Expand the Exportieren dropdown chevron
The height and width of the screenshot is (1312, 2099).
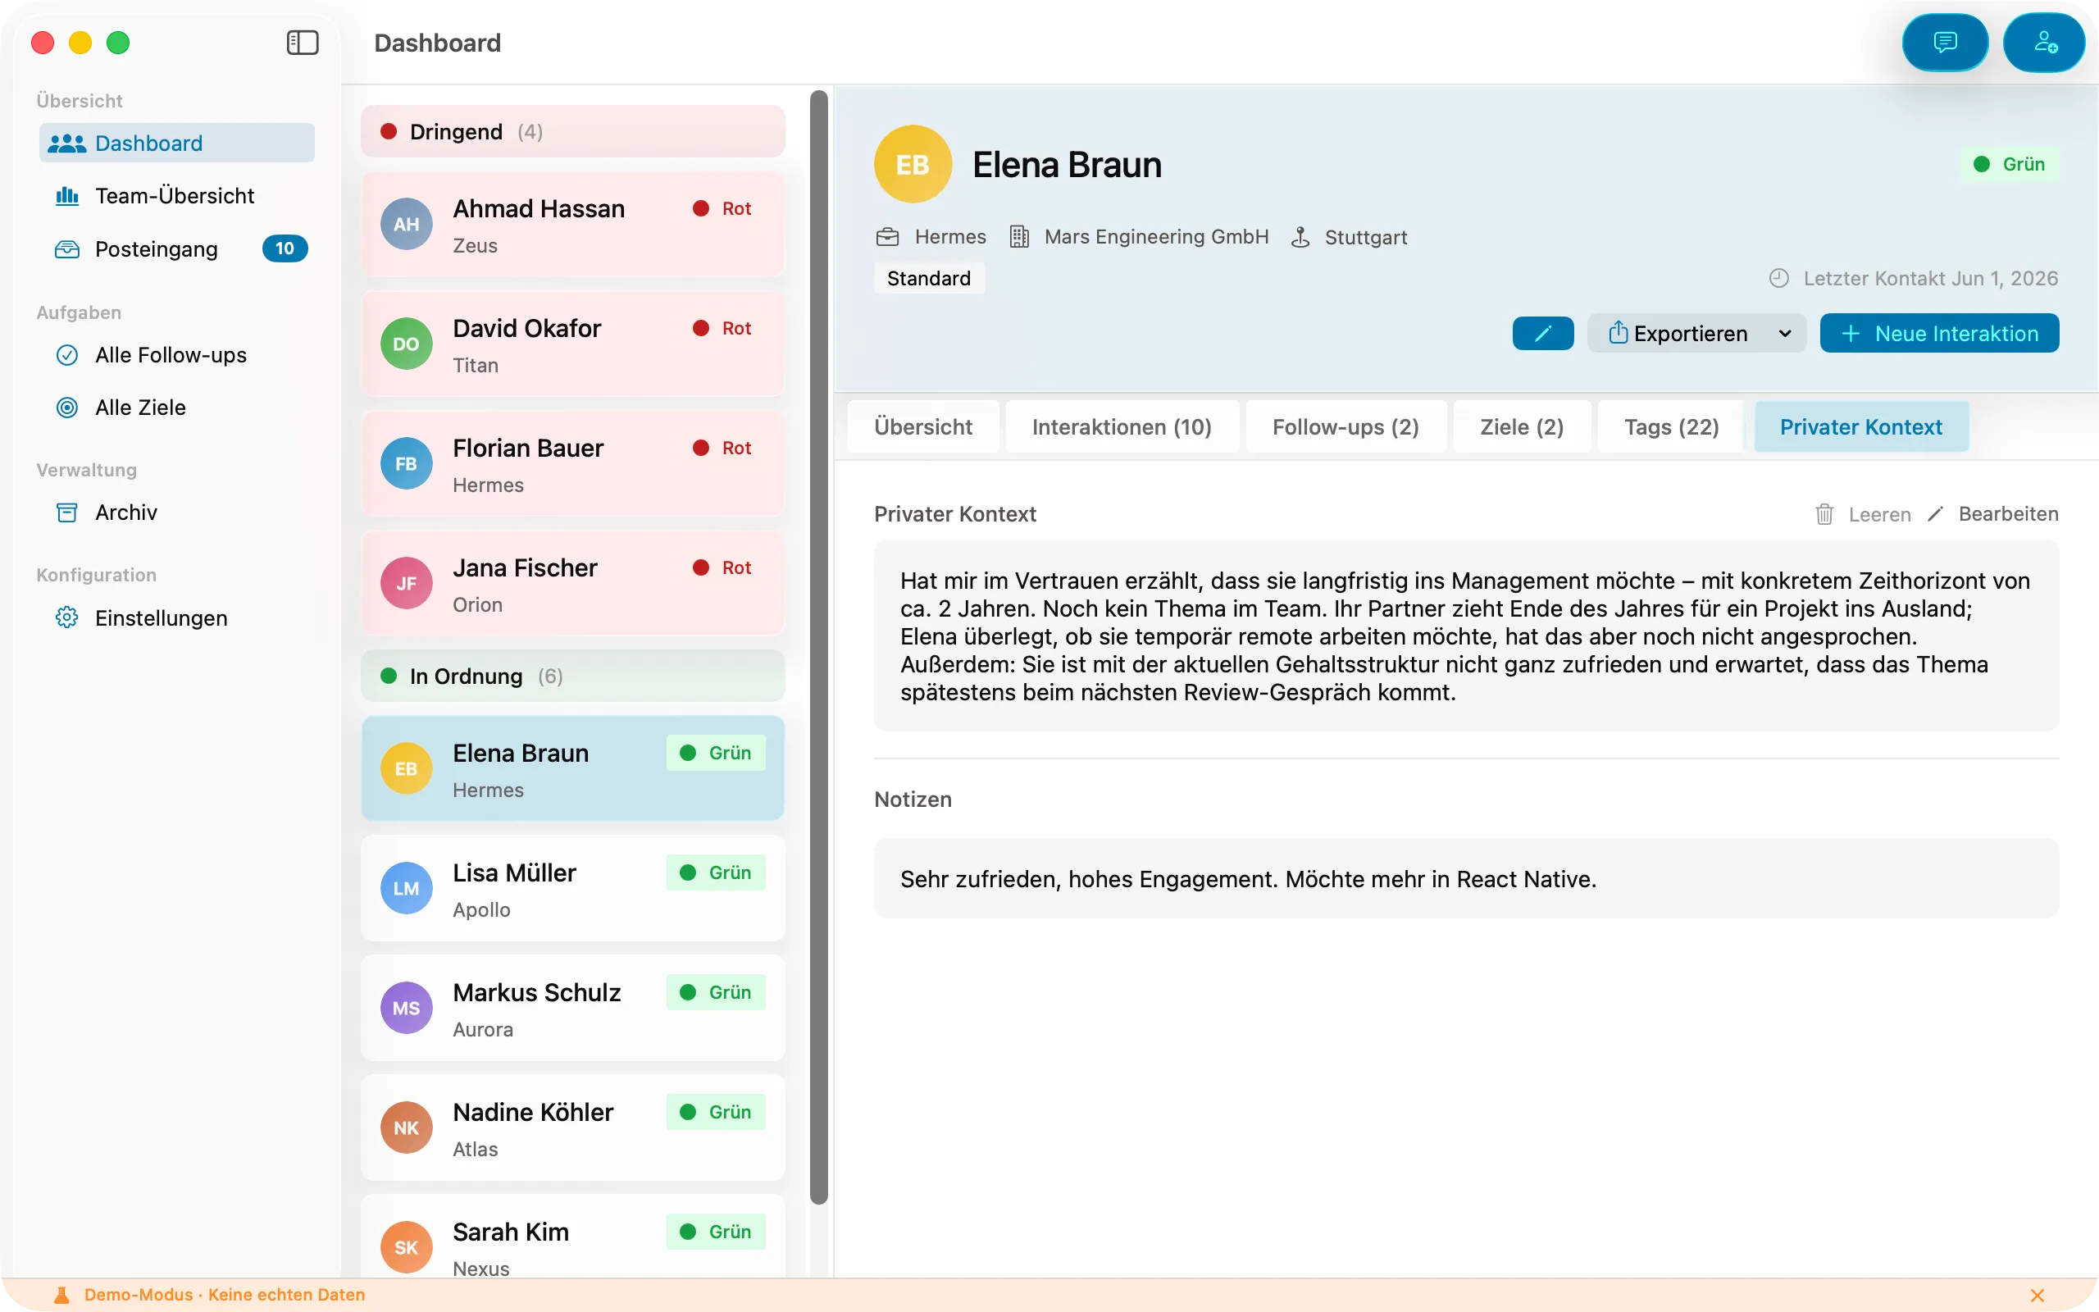1784,333
